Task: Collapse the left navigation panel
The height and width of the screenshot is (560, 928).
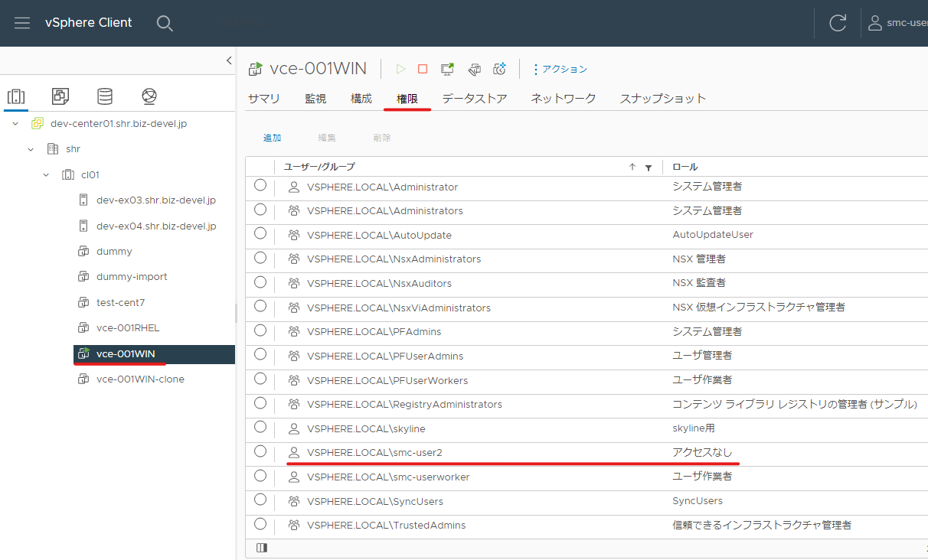Action: tap(228, 60)
